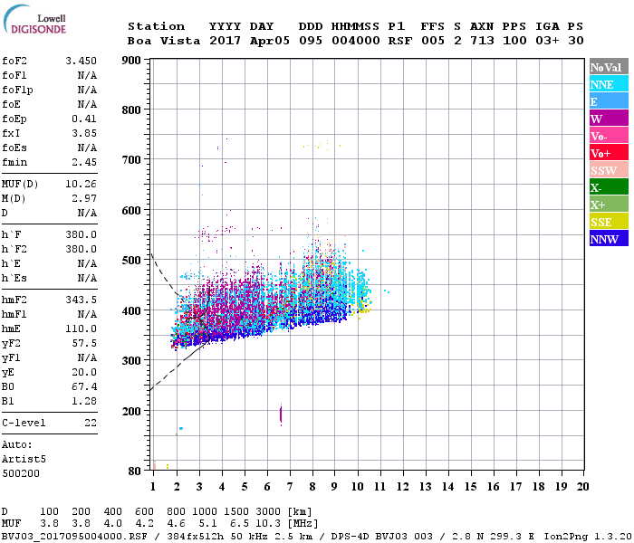The width and height of the screenshot is (634, 543).
Task: Click the M(D) value 2.97
Action: (x=84, y=198)
